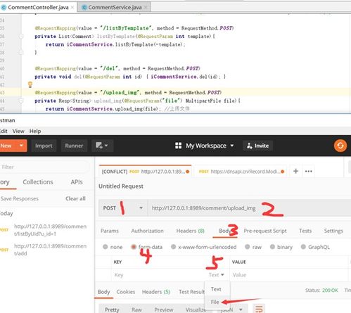The image size is (351, 313).
Task: Click the Import button
Action: 44,146
